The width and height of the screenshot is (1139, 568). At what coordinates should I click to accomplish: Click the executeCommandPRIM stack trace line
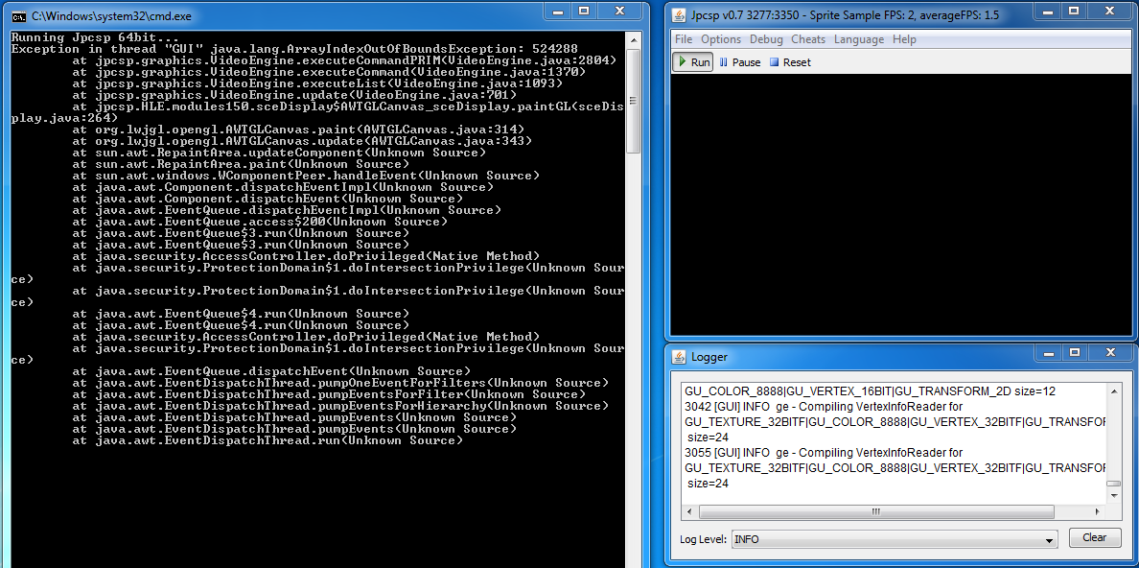[x=344, y=60]
